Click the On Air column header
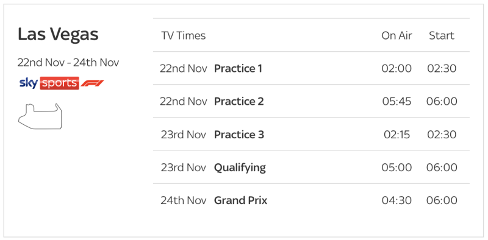488x240 pixels. point(396,35)
